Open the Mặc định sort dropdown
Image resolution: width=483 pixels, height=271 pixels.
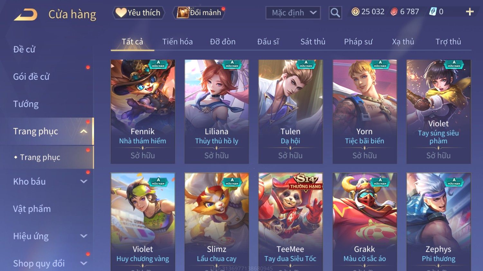point(293,13)
